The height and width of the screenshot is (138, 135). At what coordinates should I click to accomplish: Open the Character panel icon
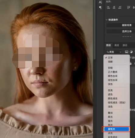[100, 2]
